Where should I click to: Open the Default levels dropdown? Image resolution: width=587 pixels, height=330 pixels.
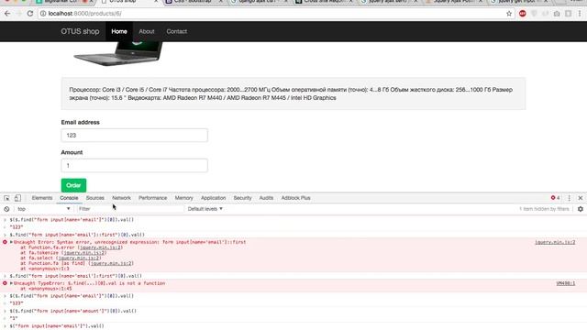click(x=205, y=209)
